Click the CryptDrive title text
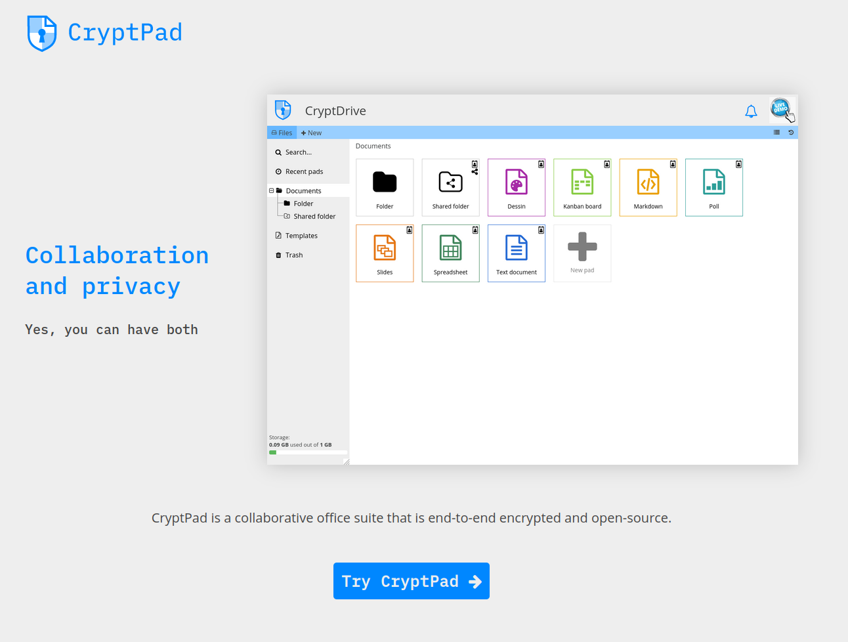Screen dimensions: 848x642 click(335, 111)
